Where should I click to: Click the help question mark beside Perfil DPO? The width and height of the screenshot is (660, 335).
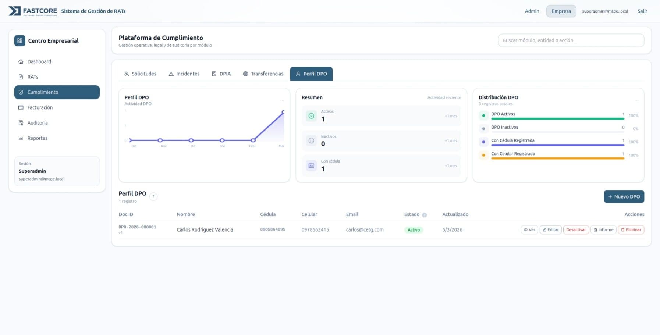pos(153,197)
